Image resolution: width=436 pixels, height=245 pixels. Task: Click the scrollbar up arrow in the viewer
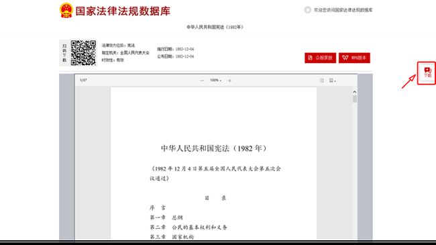coord(355,92)
